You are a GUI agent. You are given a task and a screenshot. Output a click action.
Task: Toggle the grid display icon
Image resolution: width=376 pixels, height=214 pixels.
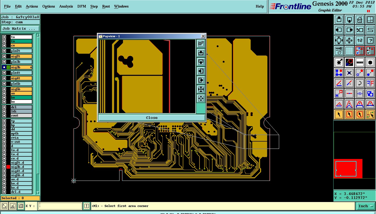[x=349, y=51]
